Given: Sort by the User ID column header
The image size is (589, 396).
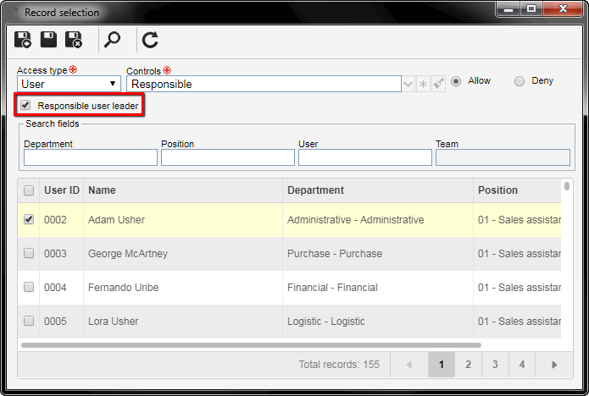Looking at the screenshot, I should 62,190.
